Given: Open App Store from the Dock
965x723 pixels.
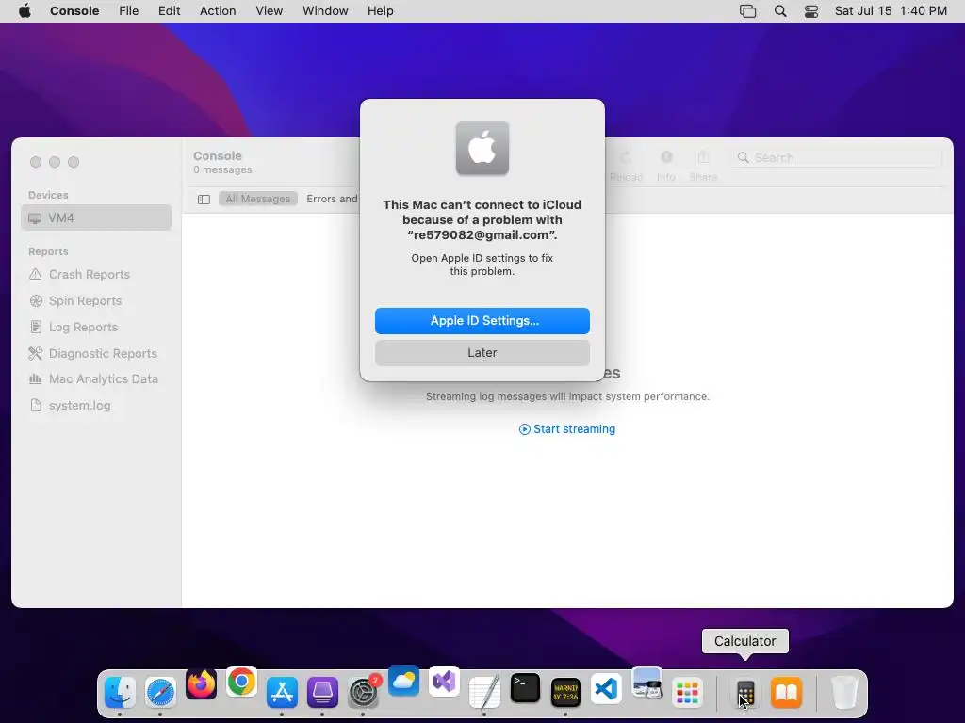Looking at the screenshot, I should pyautogui.click(x=282, y=692).
